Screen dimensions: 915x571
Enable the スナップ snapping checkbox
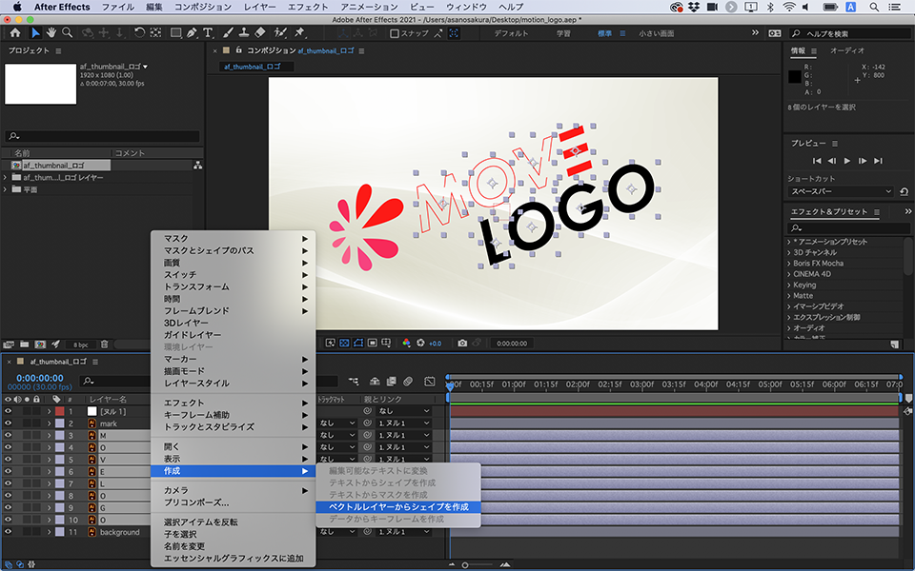click(x=396, y=33)
